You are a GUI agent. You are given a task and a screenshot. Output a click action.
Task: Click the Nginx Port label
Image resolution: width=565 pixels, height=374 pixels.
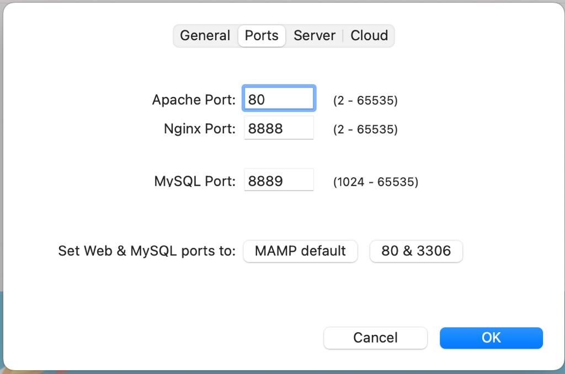pyautogui.click(x=200, y=129)
